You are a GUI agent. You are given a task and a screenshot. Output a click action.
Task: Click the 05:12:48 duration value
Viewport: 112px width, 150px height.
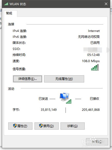pos(93,55)
